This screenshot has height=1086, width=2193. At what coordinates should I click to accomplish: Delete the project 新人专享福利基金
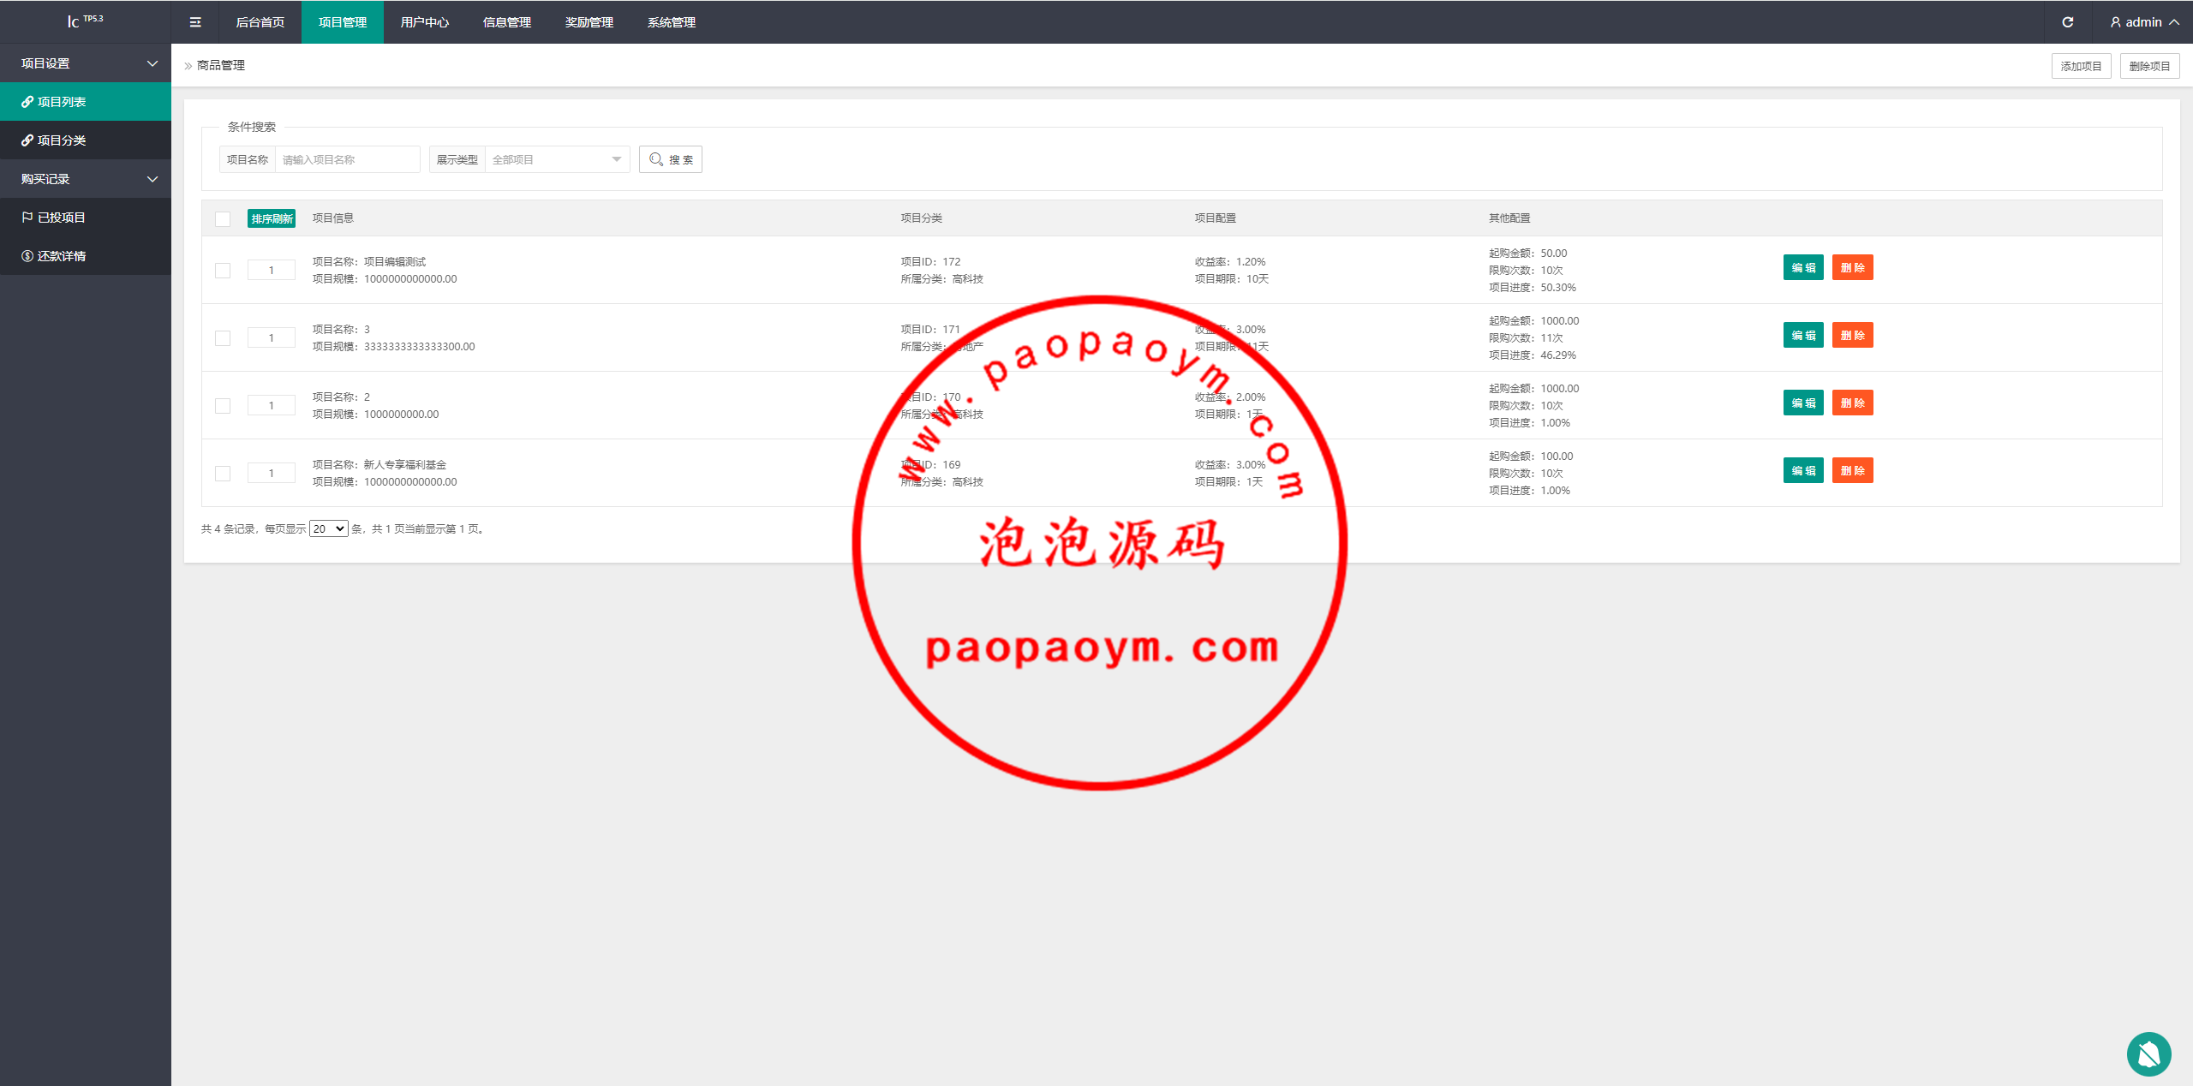coord(1852,471)
